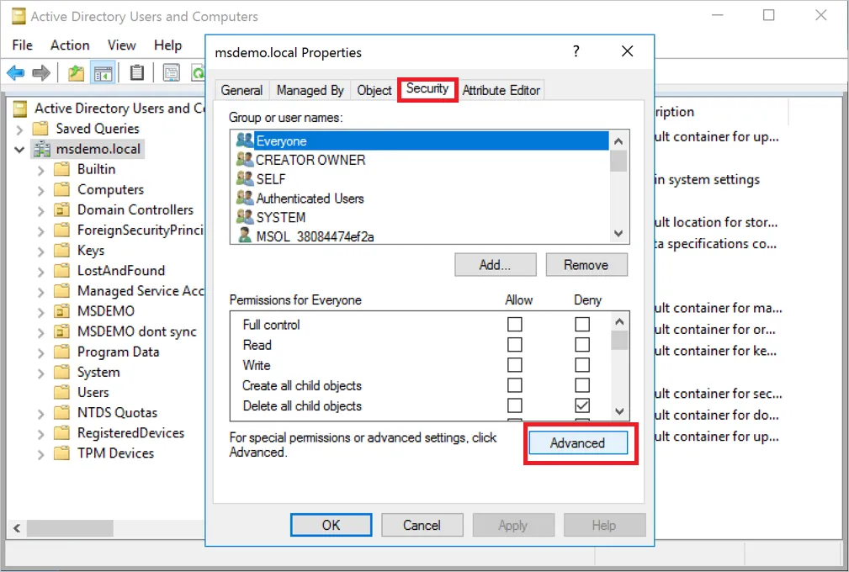This screenshot has width=849, height=572.
Task: Expand the Computers container
Action: [40, 190]
